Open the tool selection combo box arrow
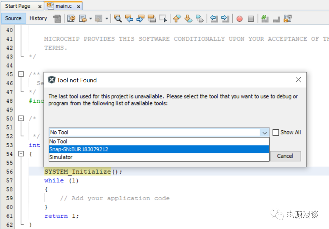Screen dimensions: 329x229 click(x=265, y=133)
